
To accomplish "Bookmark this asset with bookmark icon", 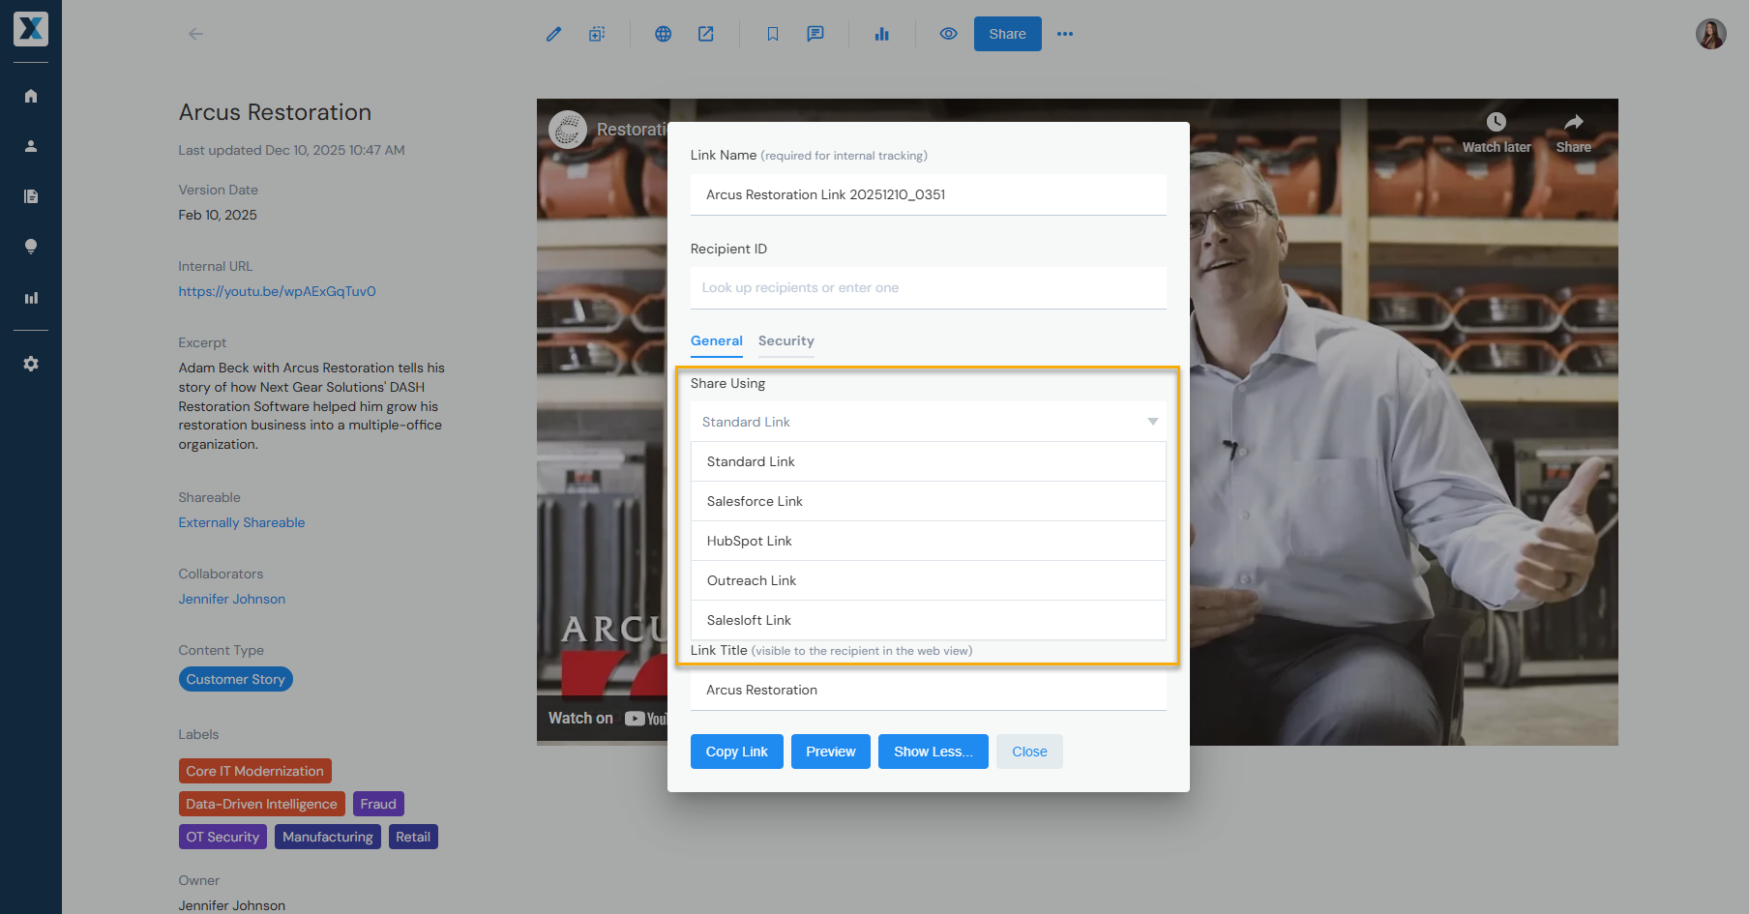I will pos(772,34).
